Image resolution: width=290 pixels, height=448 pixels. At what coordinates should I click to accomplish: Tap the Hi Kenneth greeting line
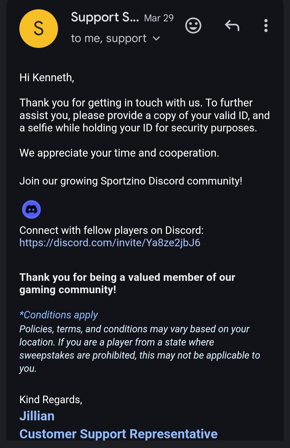click(47, 78)
